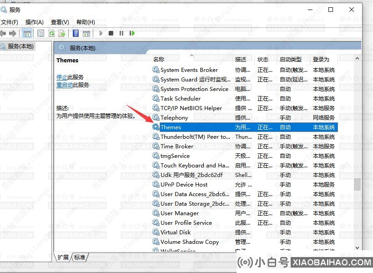Screen dimensions: 373x273
Task: Sort by the 描述 column header
Action: coord(243,59)
